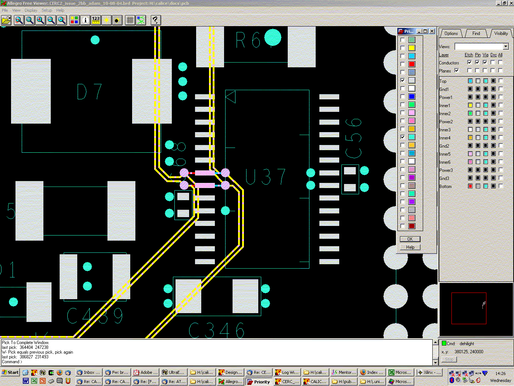Toggle the Planes checkbox
514x386 pixels.
[457, 71]
